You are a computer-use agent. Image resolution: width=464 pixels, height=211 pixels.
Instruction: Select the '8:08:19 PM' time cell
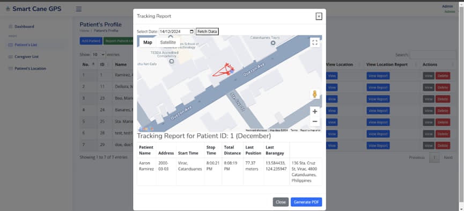coord(233,172)
